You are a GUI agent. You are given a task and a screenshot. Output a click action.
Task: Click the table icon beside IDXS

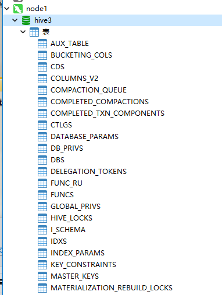42,241
